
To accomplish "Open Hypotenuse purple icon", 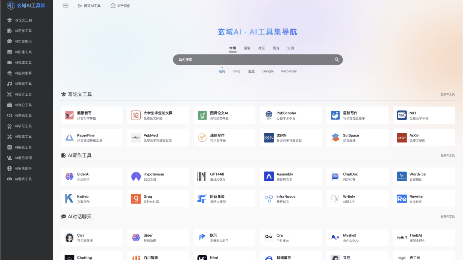I will 136,177.
